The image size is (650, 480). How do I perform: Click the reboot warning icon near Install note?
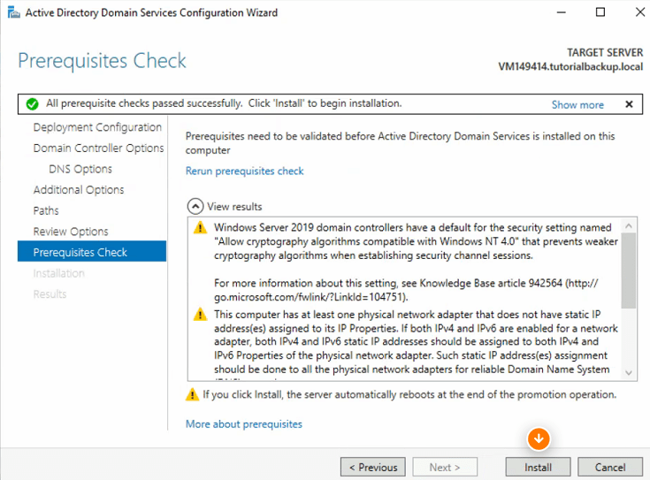(192, 394)
